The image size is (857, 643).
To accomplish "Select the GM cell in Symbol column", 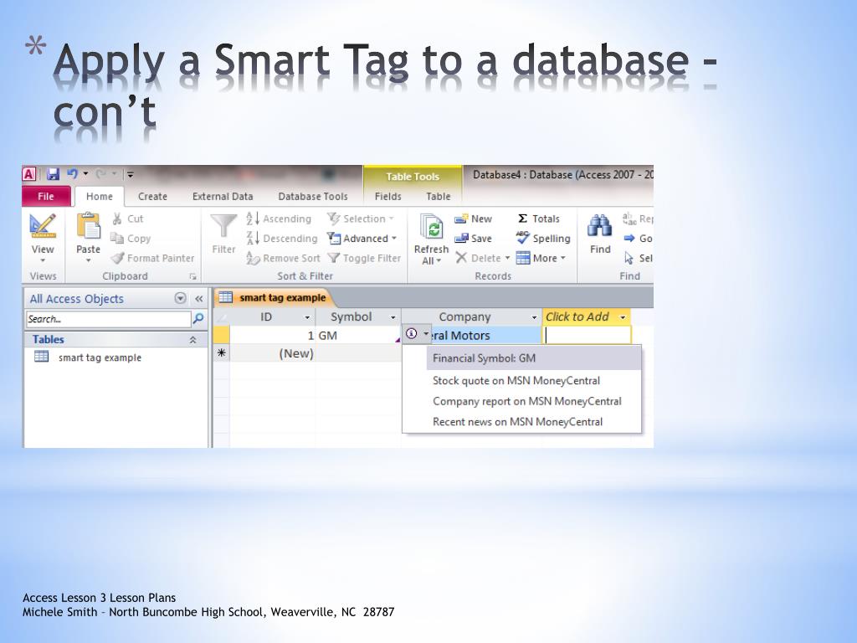I will [x=358, y=335].
